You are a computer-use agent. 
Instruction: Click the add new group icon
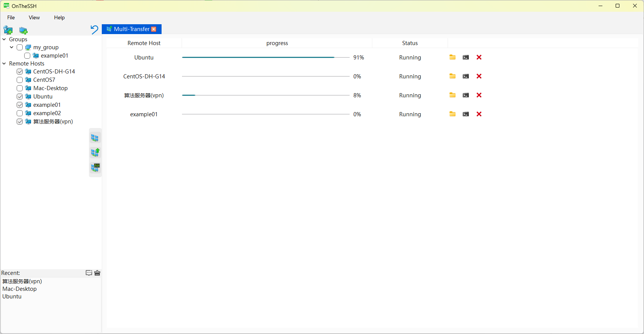[x=23, y=30]
